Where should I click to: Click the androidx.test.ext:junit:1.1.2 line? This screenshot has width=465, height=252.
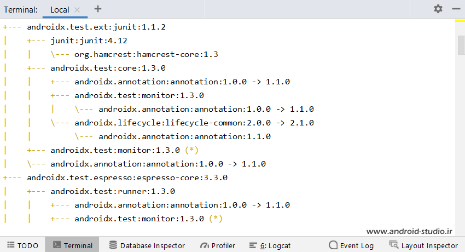pyautogui.click(x=96, y=27)
